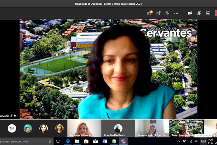
Task: Turn on the camera
Action: point(190,13)
